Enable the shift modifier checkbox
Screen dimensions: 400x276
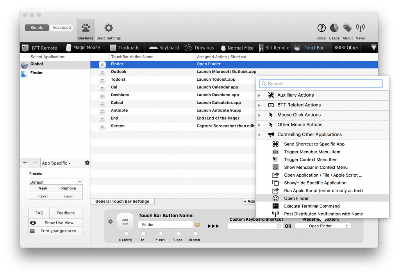(126, 234)
